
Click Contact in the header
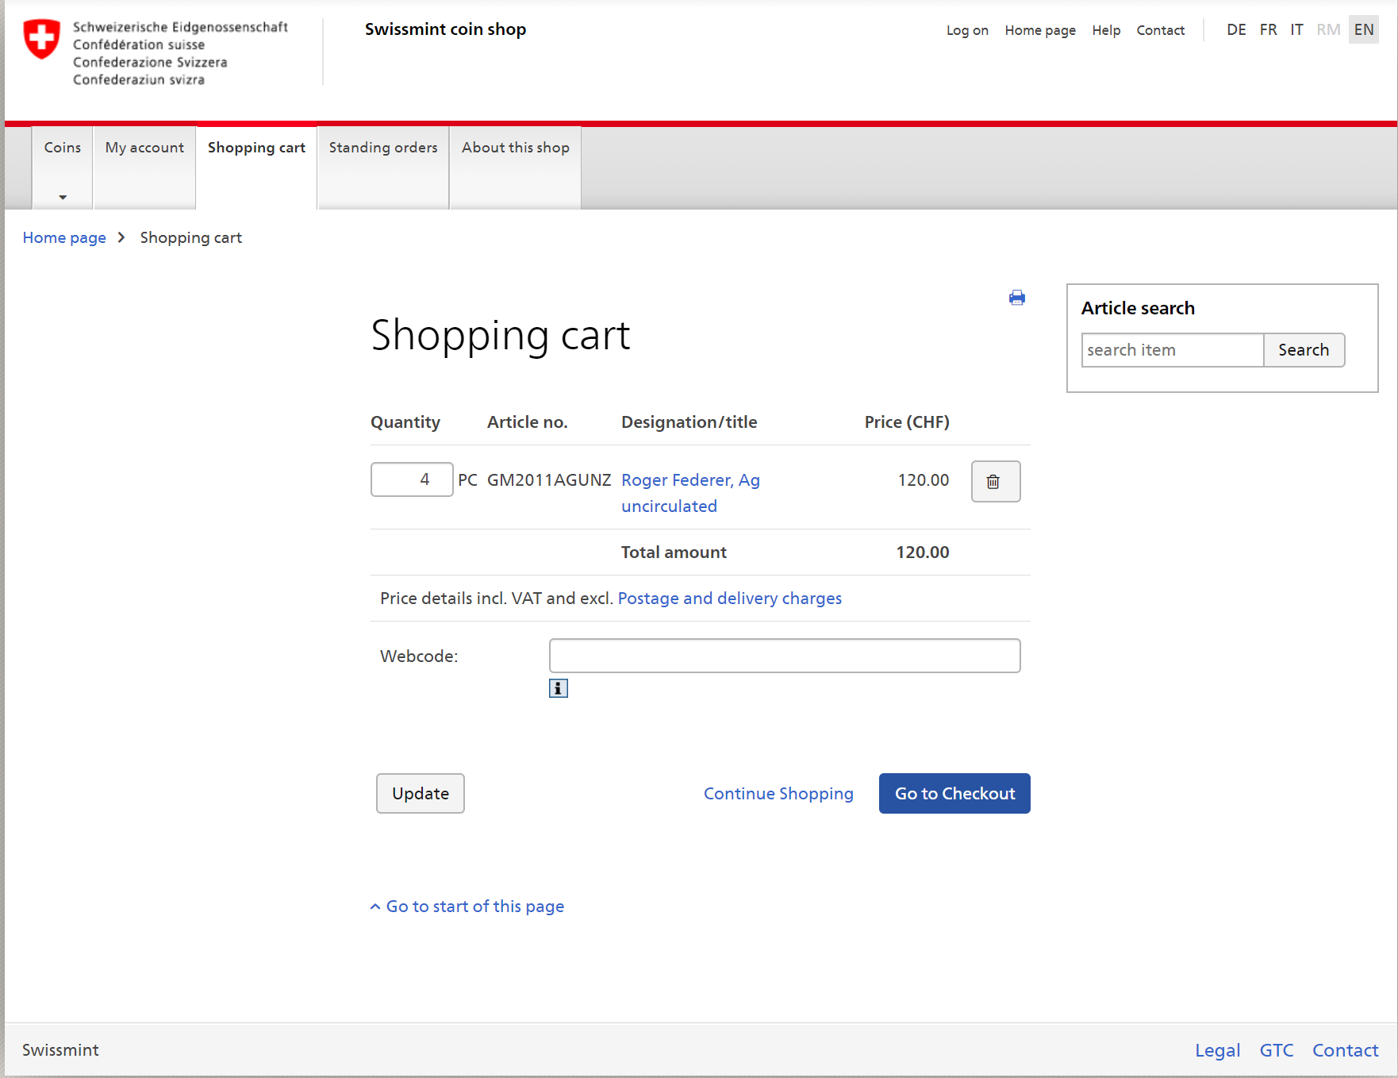pyautogui.click(x=1160, y=30)
